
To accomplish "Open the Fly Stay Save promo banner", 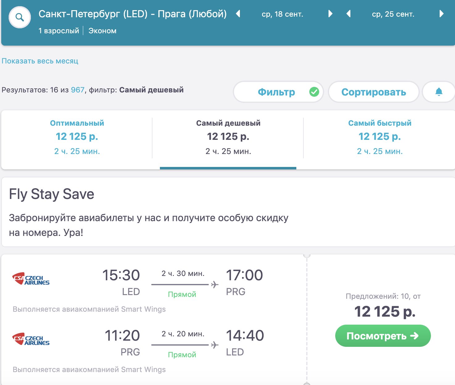I will [228, 212].
